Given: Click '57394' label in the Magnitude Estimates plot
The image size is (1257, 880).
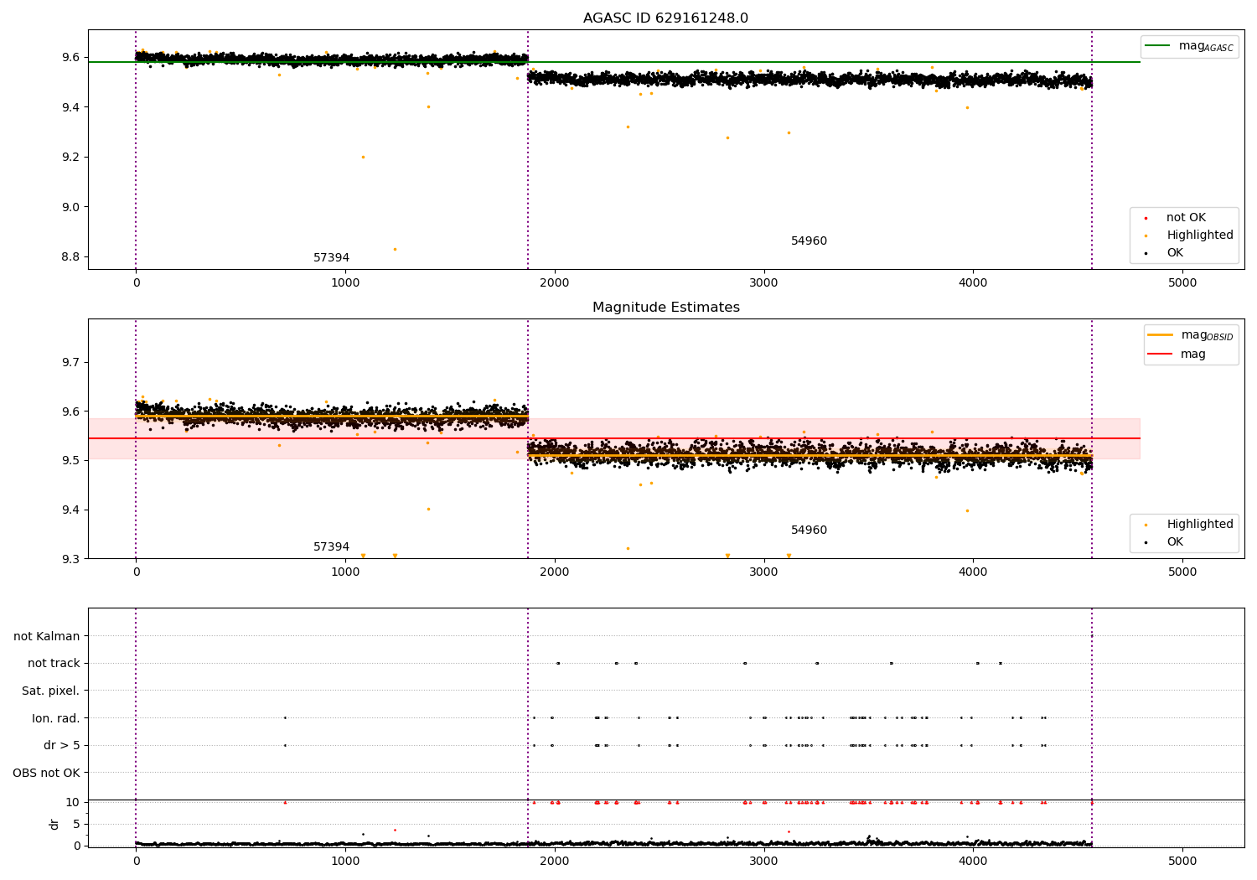Looking at the screenshot, I should pos(331,546).
